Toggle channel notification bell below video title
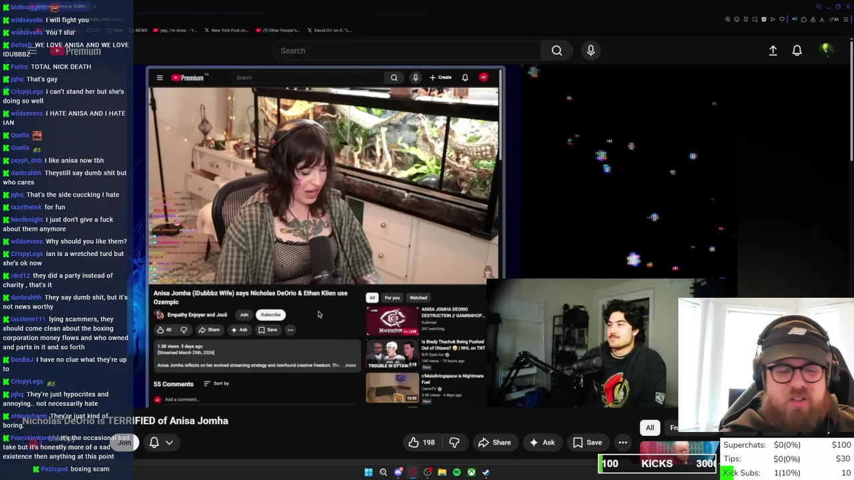 coord(154,442)
